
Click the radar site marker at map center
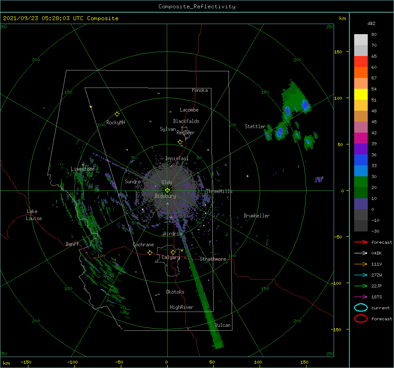coord(167,190)
